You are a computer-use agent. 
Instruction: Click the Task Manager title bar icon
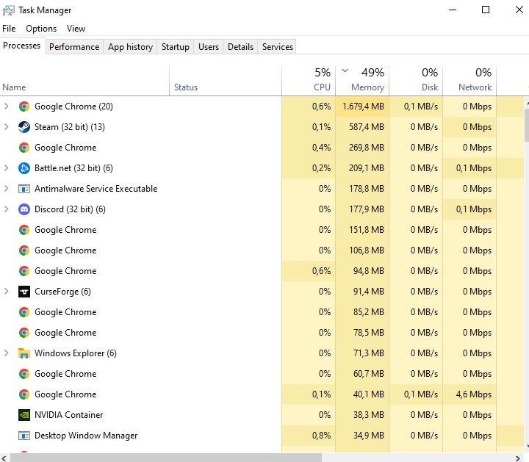point(8,10)
